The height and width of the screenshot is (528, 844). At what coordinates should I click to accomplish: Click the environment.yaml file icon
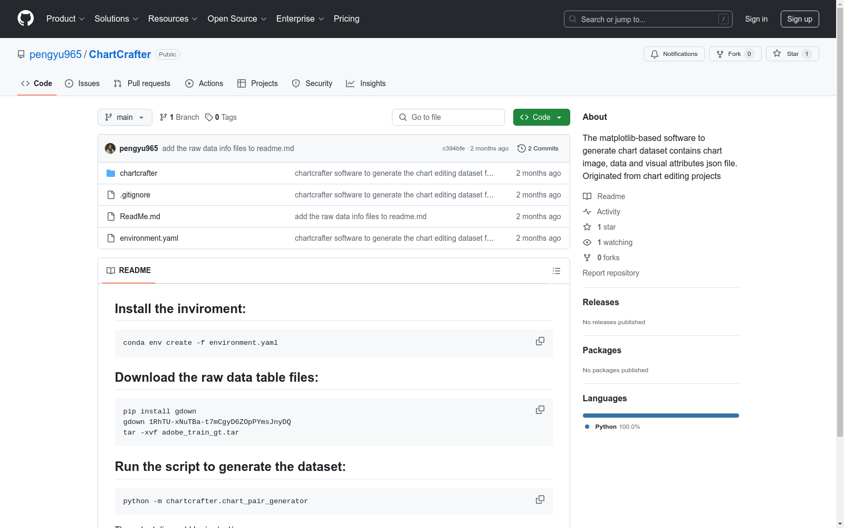[x=111, y=238]
